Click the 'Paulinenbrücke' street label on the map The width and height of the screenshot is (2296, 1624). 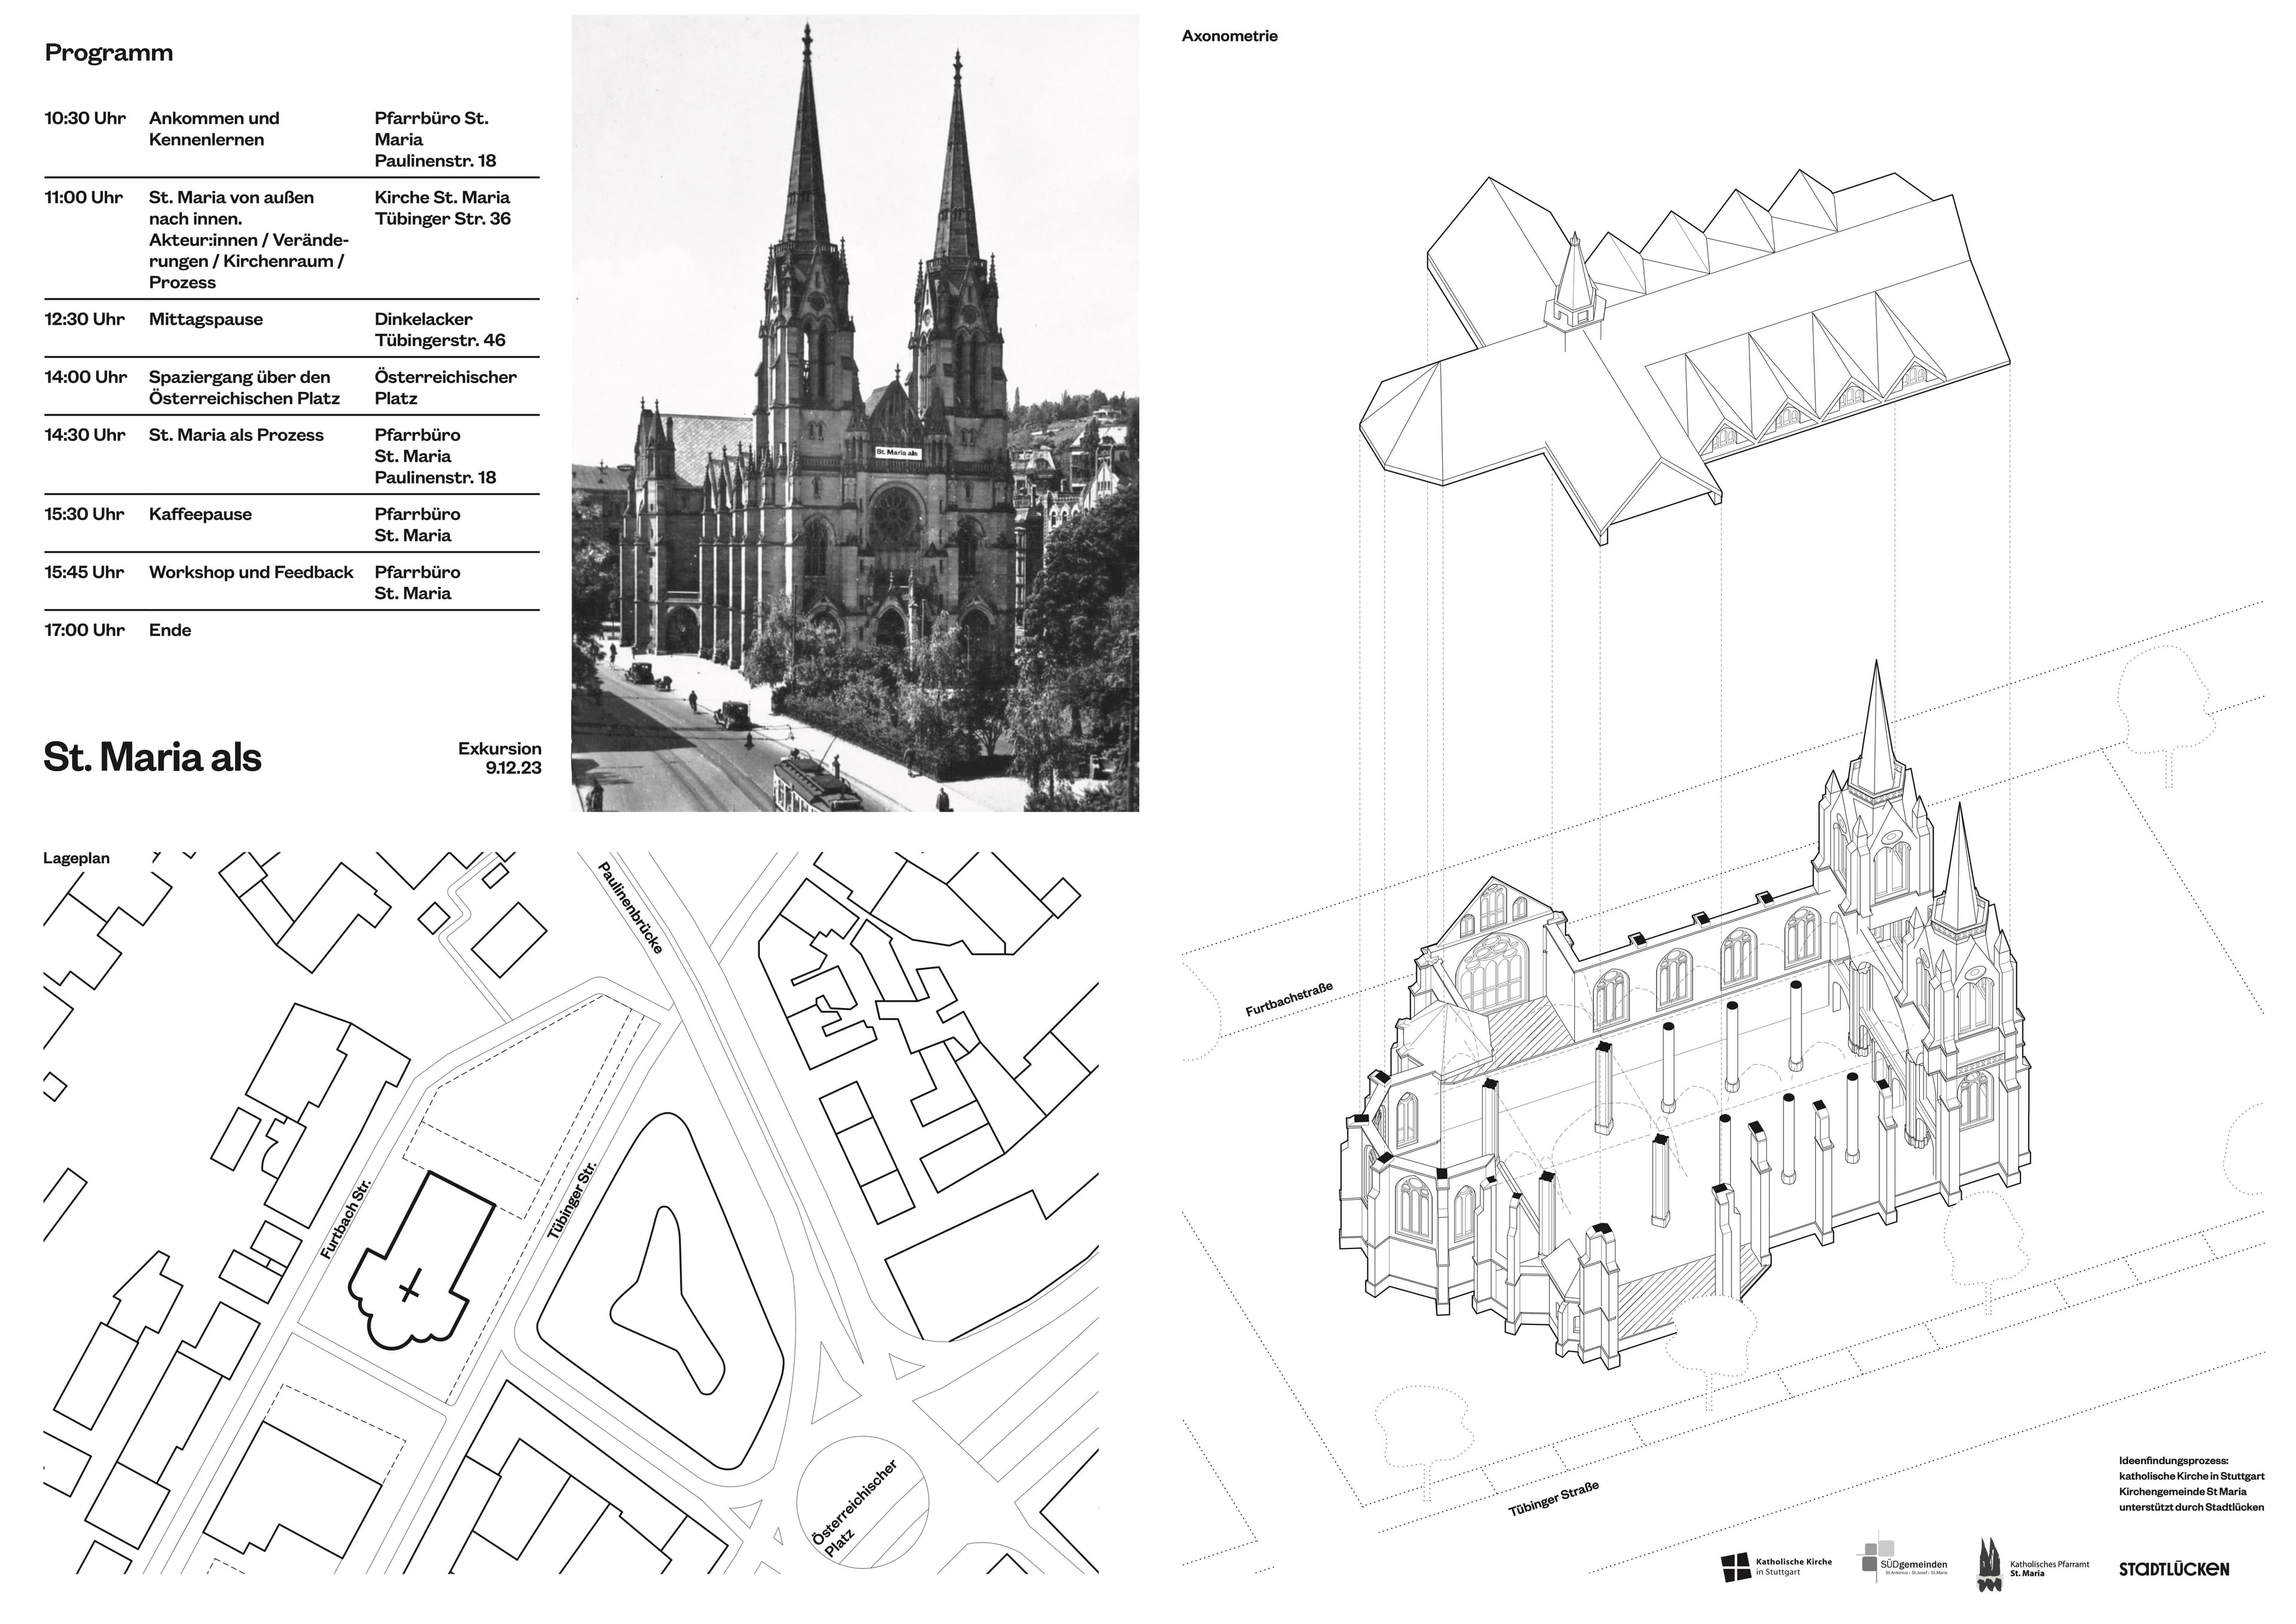pos(631,907)
